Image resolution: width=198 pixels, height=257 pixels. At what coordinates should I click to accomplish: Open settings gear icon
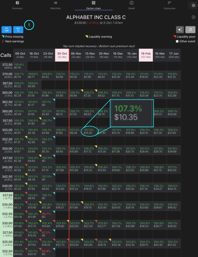pyautogui.click(x=193, y=6)
